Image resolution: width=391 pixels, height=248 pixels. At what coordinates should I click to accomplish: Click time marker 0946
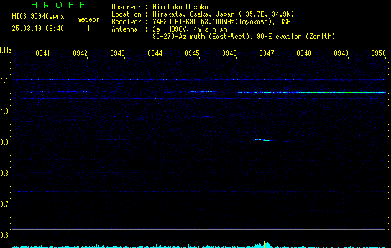tap(229, 53)
